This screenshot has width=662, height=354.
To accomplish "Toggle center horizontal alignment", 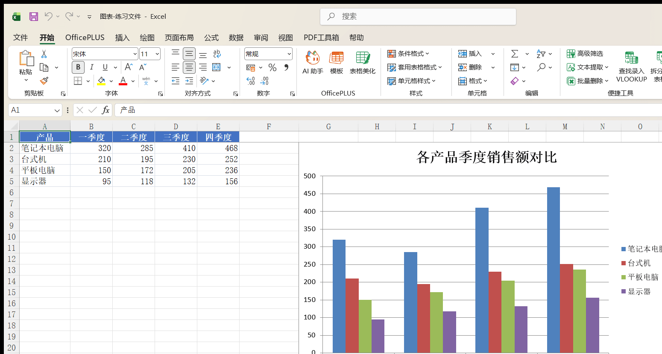I will click(189, 67).
